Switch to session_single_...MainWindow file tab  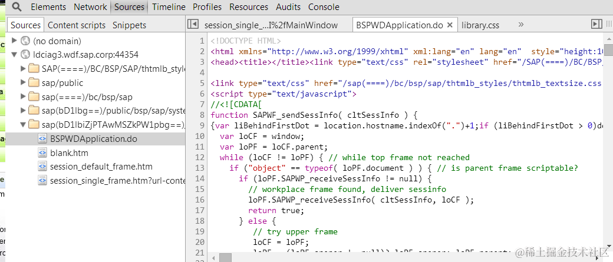point(271,25)
